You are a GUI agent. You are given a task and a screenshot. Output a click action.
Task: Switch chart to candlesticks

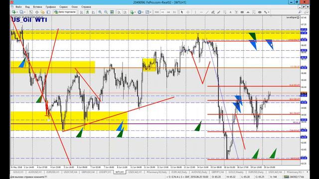tap(88, 12)
